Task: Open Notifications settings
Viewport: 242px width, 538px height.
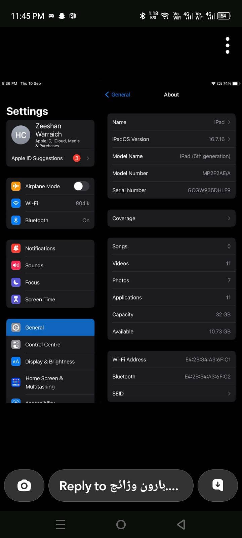Action: coord(50,248)
